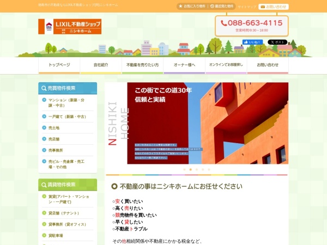Click the text 高く売りたい
This screenshot has height=245, width=327.
(x=129, y=209)
